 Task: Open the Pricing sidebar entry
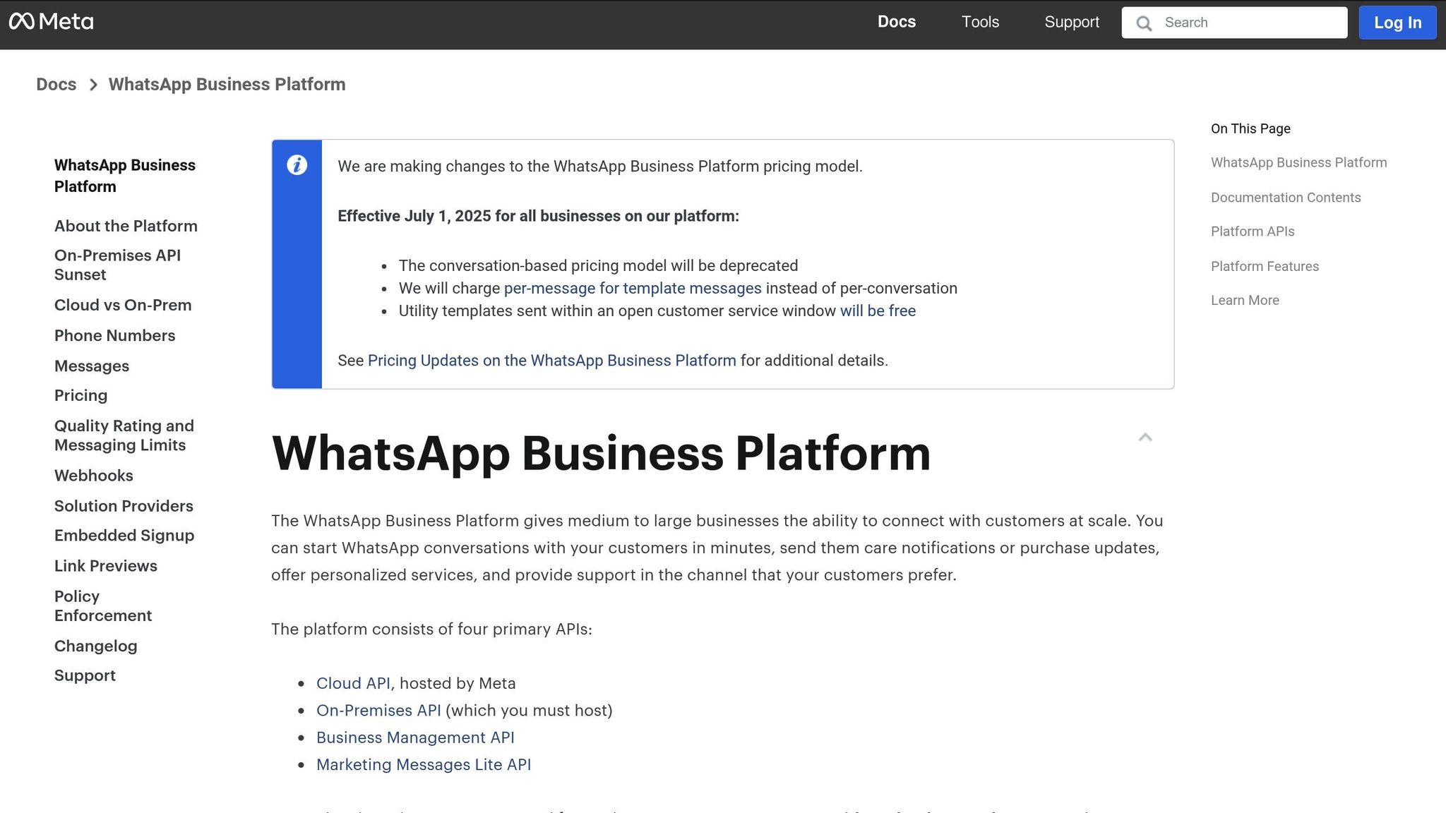tap(80, 395)
